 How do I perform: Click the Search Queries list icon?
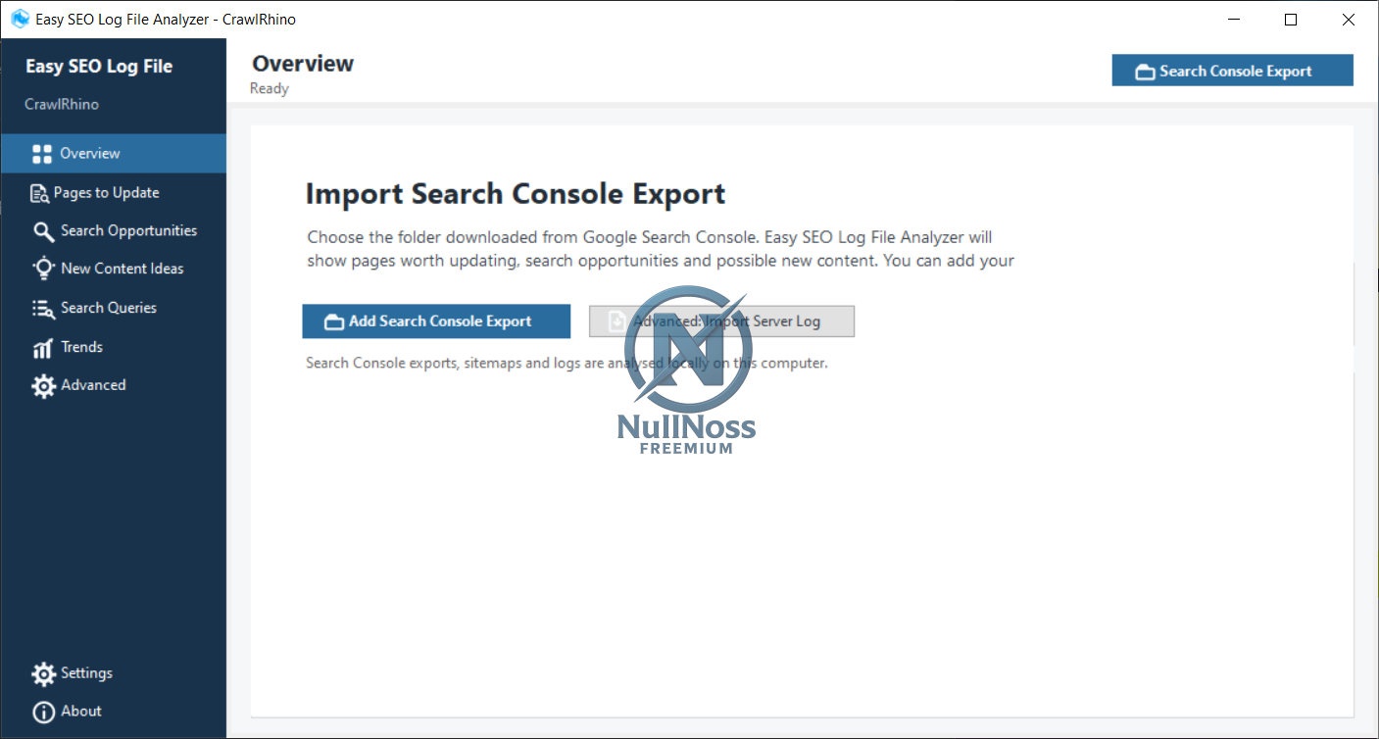point(43,308)
